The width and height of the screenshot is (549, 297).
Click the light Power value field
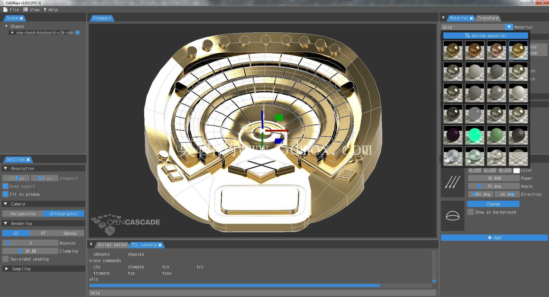[494, 178]
